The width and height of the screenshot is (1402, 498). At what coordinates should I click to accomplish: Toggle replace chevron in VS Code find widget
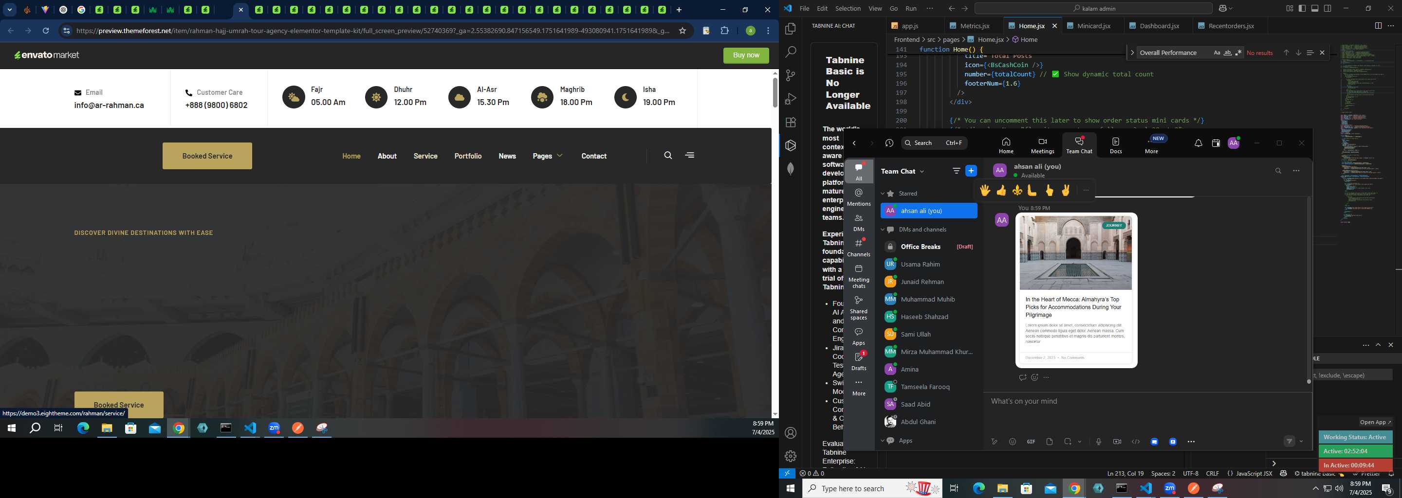(x=1132, y=53)
